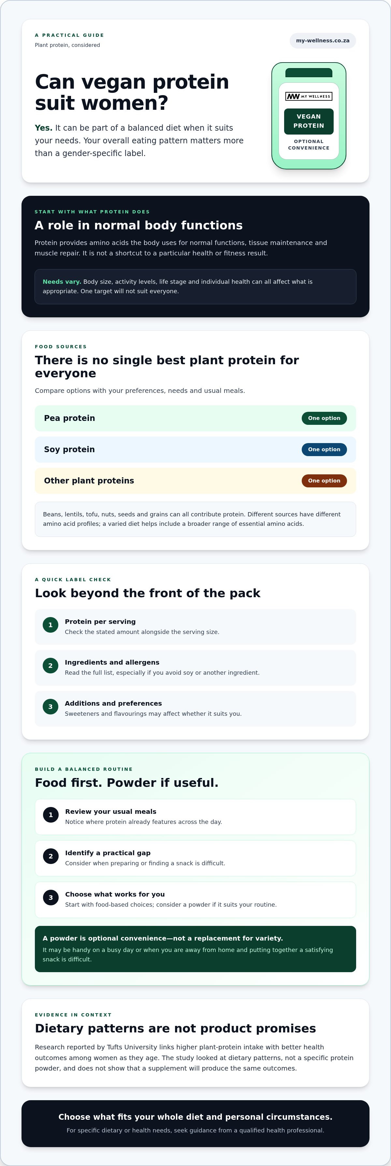Click green number 2 icon Ingredients and allergens
Image resolution: width=391 pixels, height=1166 pixels.
click(x=50, y=666)
